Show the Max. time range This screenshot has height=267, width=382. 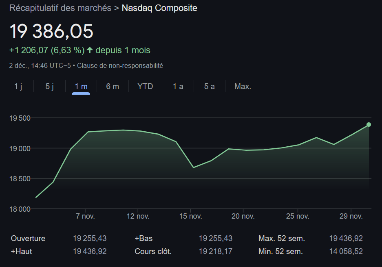(x=243, y=86)
